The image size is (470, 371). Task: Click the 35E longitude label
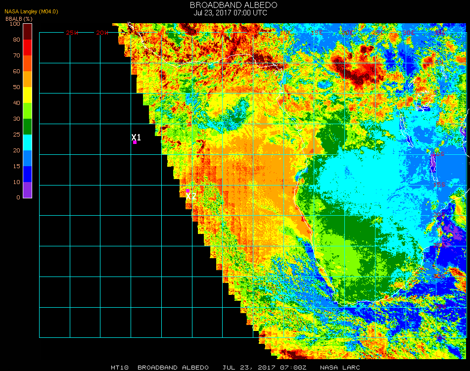coord(440,33)
